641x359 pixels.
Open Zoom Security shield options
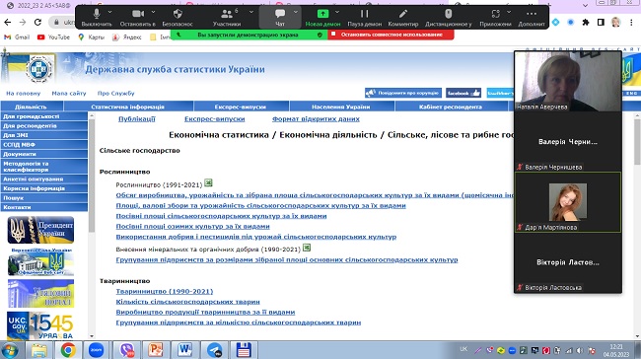click(x=178, y=18)
